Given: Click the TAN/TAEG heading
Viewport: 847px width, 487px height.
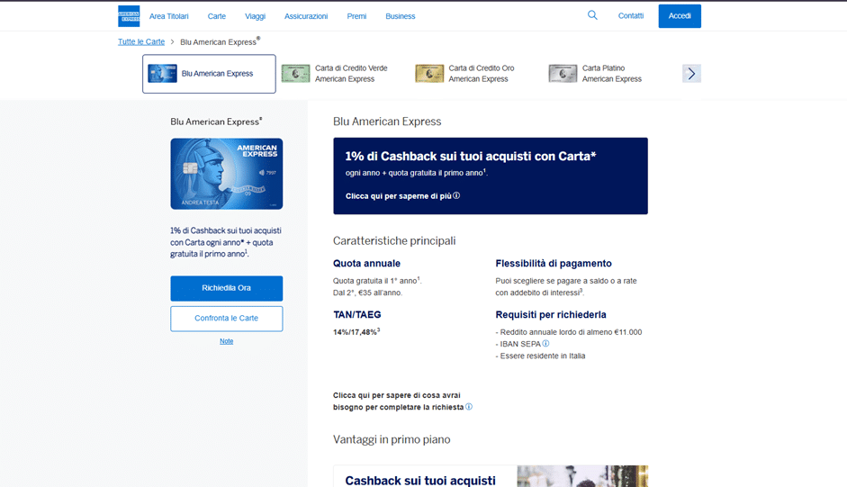Looking at the screenshot, I should pyautogui.click(x=357, y=314).
